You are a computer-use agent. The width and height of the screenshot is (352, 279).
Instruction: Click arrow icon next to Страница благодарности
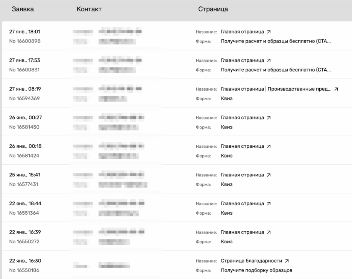[x=287, y=261]
